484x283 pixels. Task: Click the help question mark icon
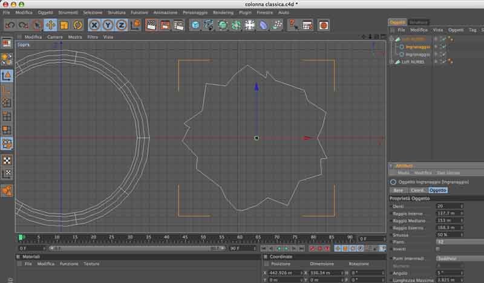point(293,25)
